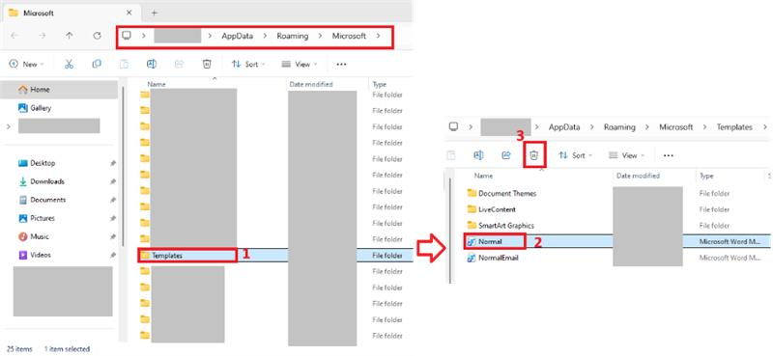Close the Microsoft tab
The image size is (773, 356).
(129, 13)
